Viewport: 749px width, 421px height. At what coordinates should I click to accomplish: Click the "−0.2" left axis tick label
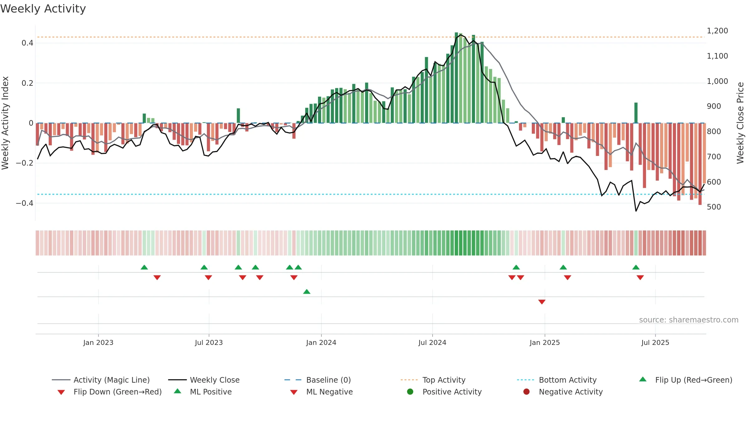25,163
